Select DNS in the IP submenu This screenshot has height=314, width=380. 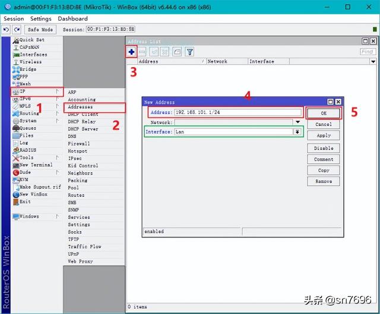click(x=94, y=137)
